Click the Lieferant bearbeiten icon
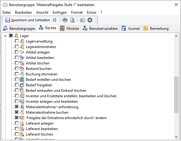The width and height of the screenshot is (181, 141). 22,129
